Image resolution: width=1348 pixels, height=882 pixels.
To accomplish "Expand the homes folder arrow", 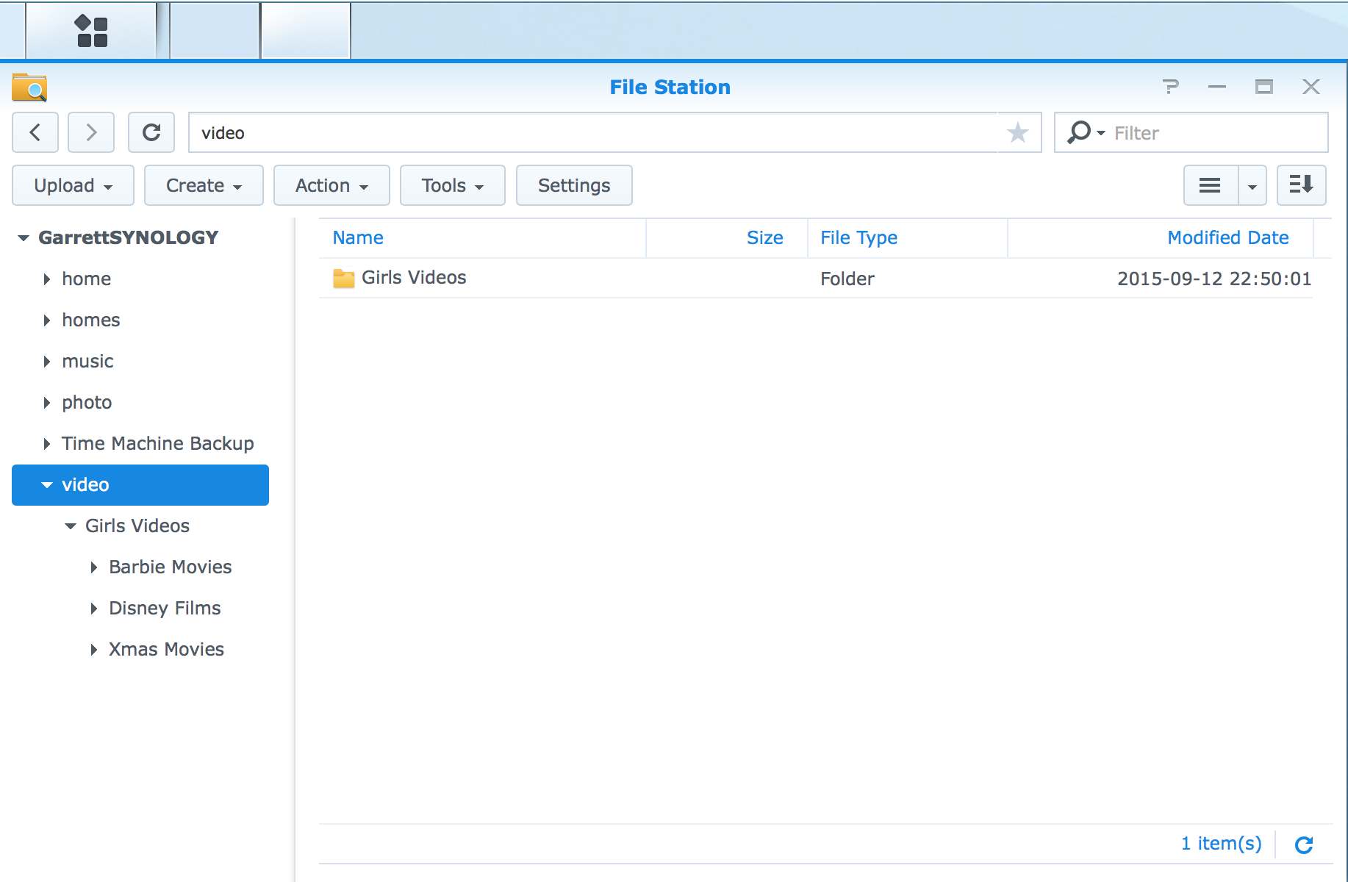I will point(46,320).
